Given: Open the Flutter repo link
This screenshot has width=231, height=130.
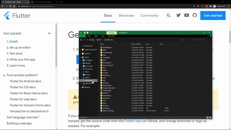Looking at the screenshot, I should tap(133, 121).
